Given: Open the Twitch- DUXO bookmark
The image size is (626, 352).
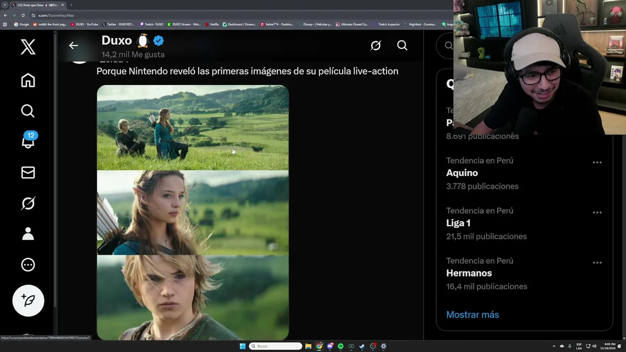Looking at the screenshot, I should [x=152, y=24].
